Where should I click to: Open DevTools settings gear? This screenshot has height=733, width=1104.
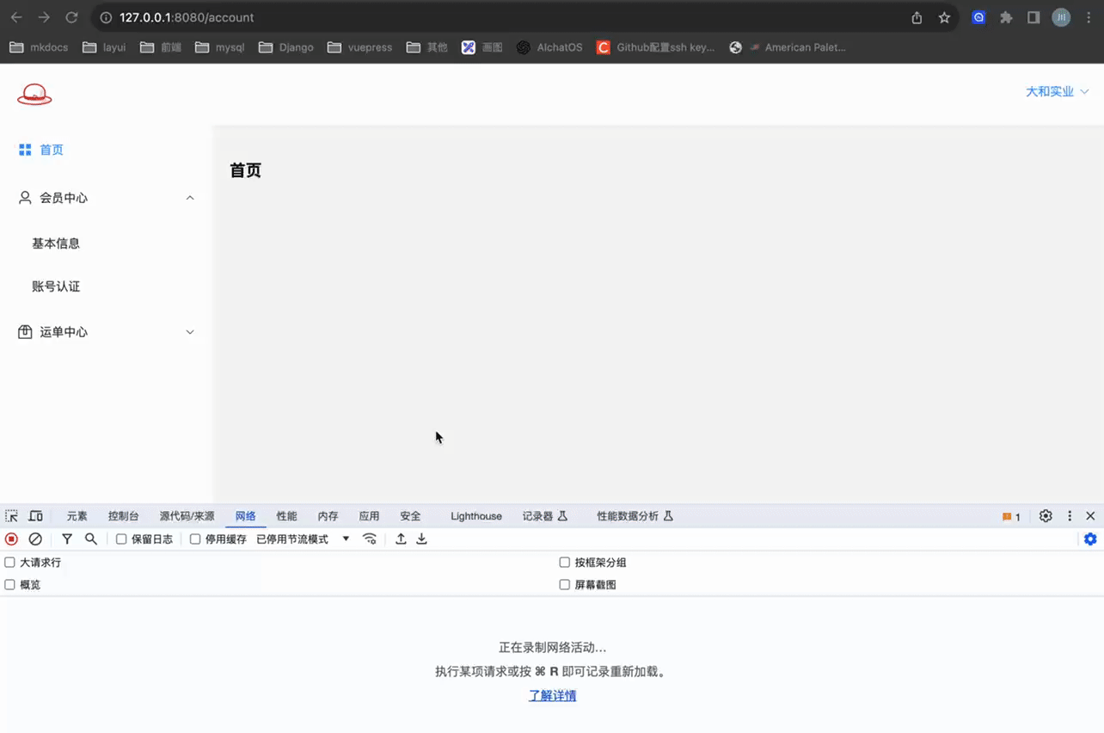1046,516
